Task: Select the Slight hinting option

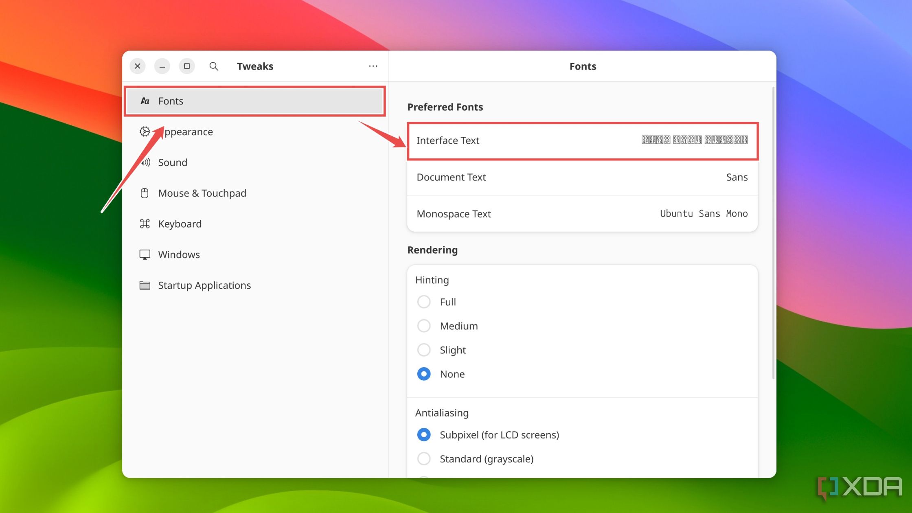Action: 424,349
